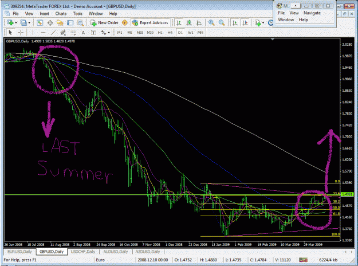
Task: Switch to the EURUSD,Daily chart tab
Action: tap(19, 252)
